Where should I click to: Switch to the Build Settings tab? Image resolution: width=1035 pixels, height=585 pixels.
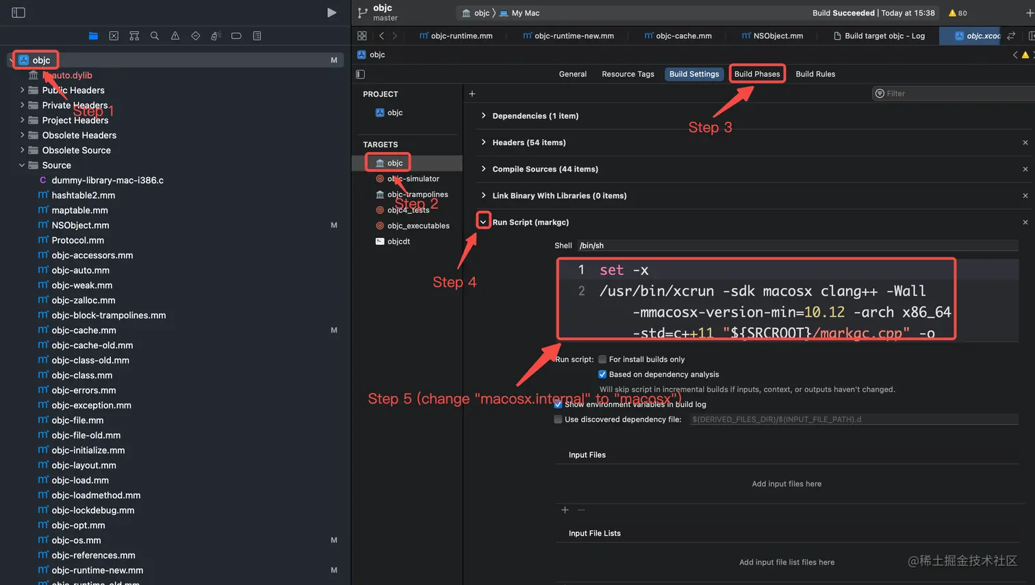coord(694,74)
